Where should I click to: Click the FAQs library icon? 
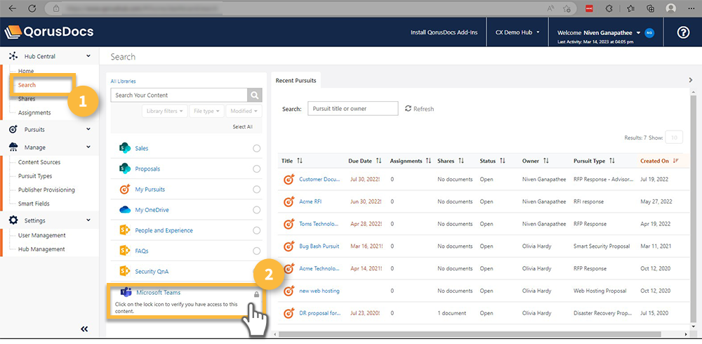[124, 251]
